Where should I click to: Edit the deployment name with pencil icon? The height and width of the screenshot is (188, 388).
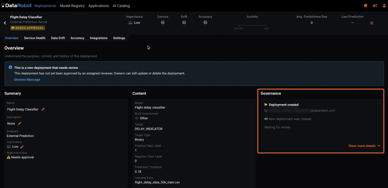click(43, 109)
